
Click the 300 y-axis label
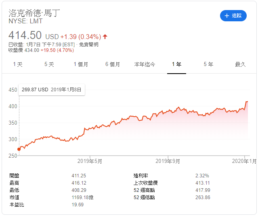(13, 139)
